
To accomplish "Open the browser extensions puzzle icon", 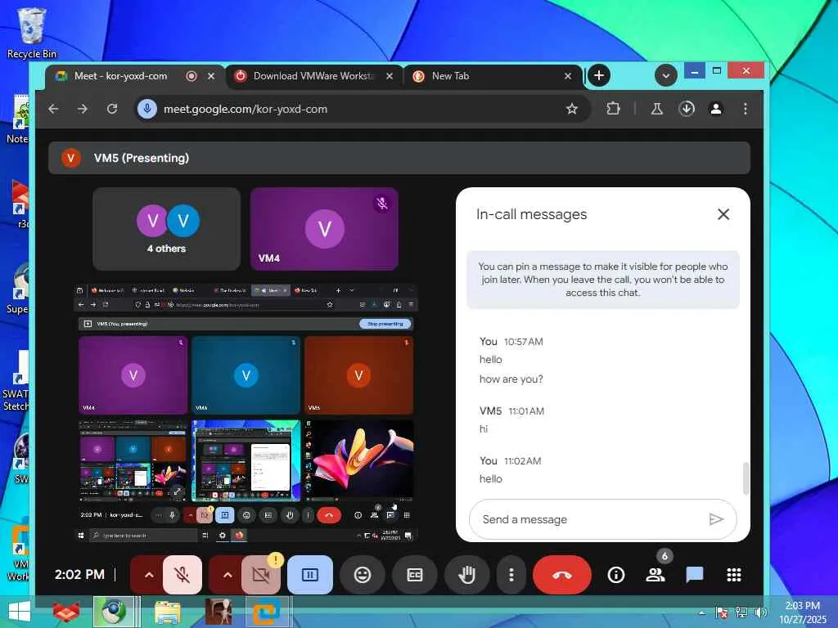I will 613,109.
